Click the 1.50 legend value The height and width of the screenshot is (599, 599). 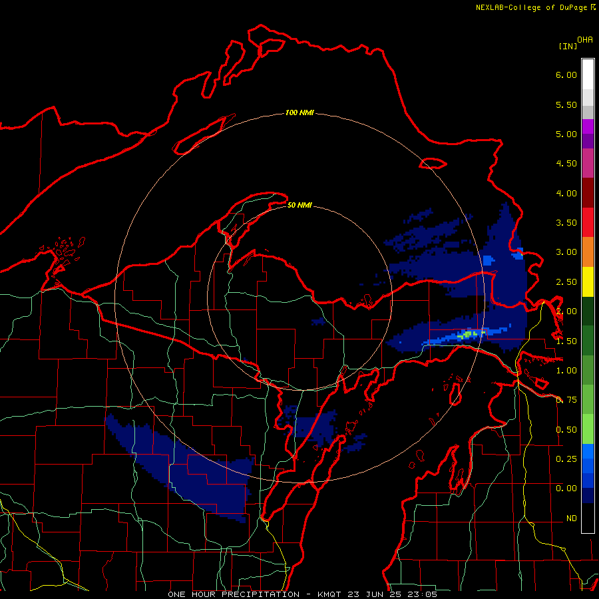pyautogui.click(x=566, y=341)
